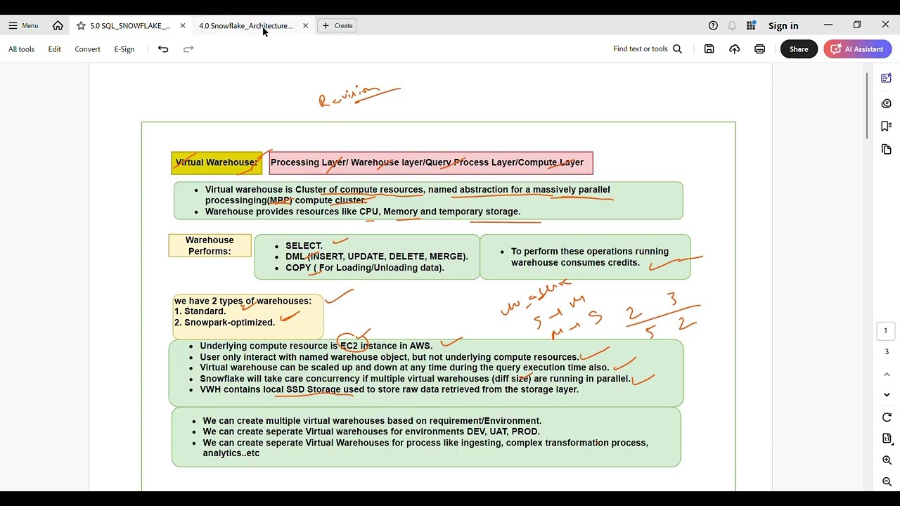
Task: Click the total page count 3
Action: point(886,352)
